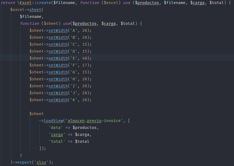Click the $sheet variable above loadView
The width and height of the screenshot is (234, 166).
[x=36, y=113]
